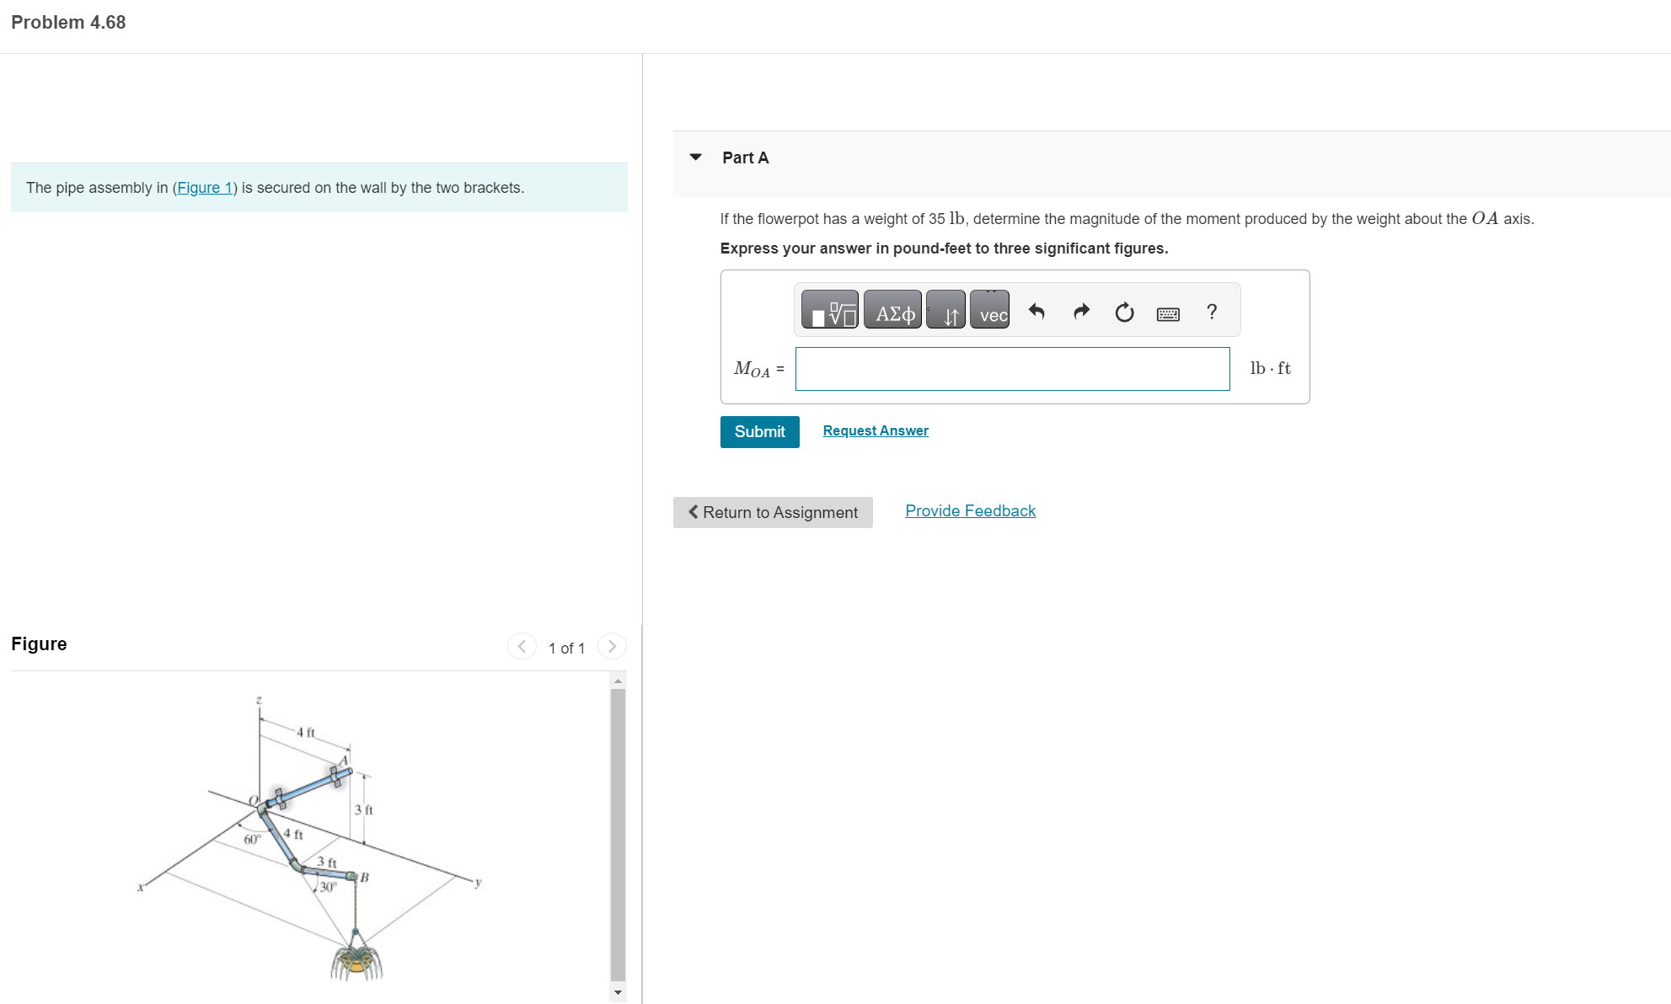Image resolution: width=1671 pixels, height=1004 pixels.
Task: Open the Provide Feedback link
Action: (x=970, y=511)
